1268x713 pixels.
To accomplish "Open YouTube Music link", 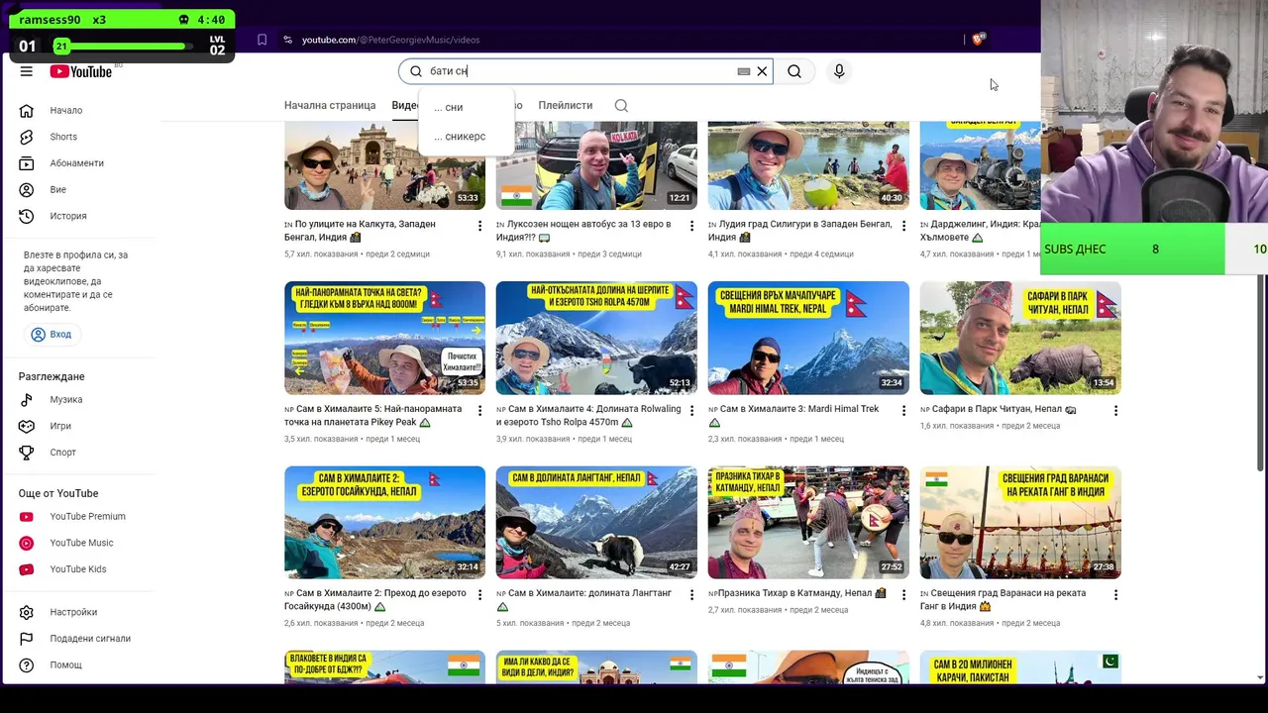I will click(x=81, y=543).
